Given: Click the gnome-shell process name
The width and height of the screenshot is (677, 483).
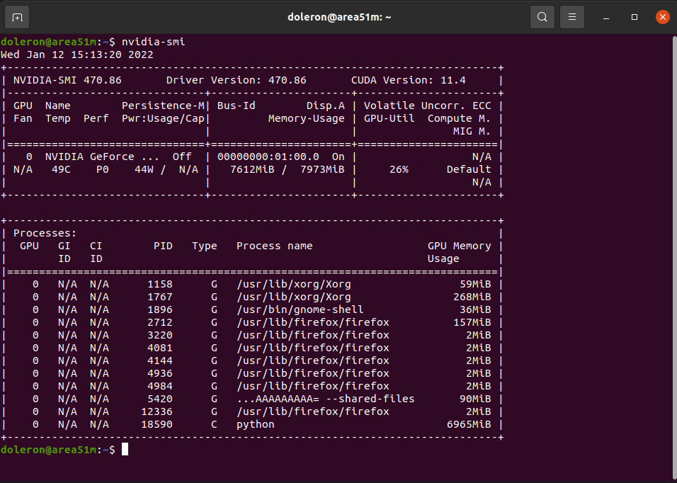Looking at the screenshot, I should [300, 310].
